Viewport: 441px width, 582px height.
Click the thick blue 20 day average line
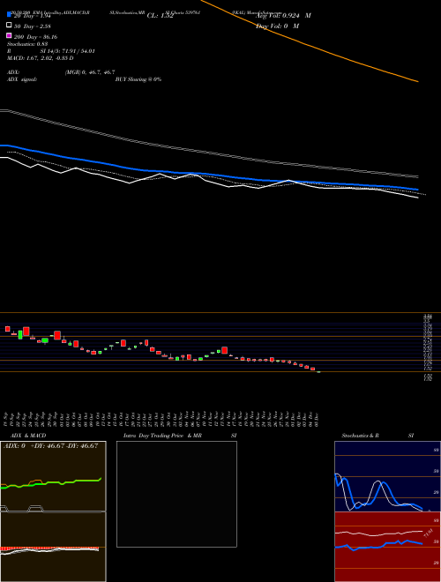[208, 174]
